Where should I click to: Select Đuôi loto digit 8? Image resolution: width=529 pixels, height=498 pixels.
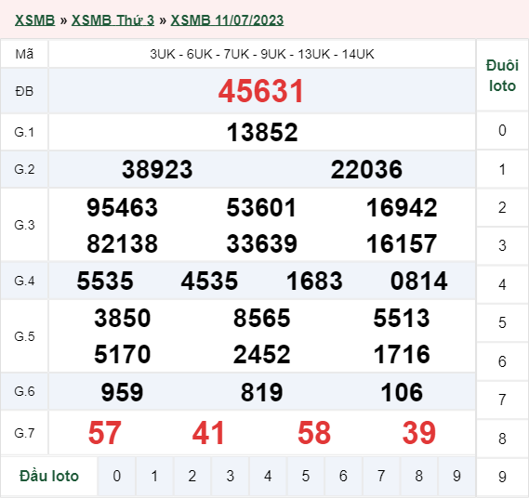pyautogui.click(x=502, y=439)
